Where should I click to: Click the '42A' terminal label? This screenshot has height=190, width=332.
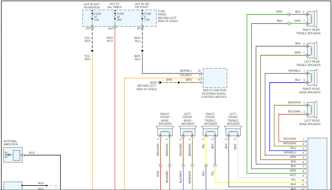111,28
